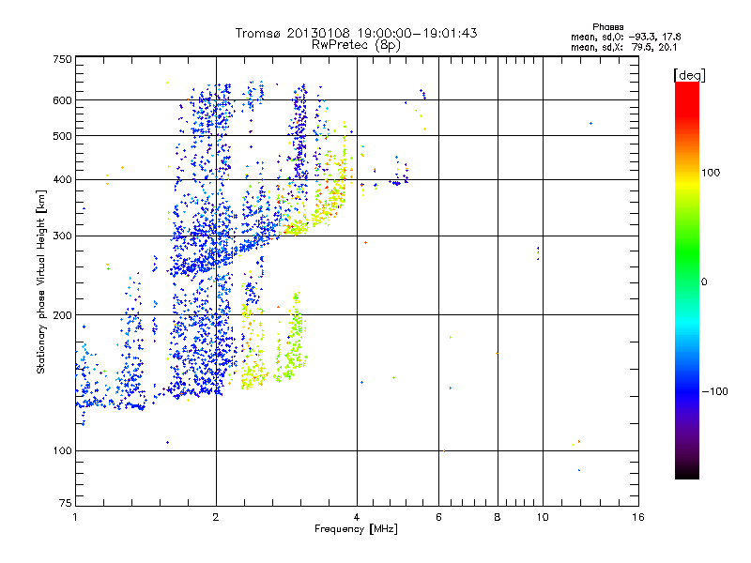This screenshot has height=563, width=751.
Task: Click the plot title 'Tromsø 20130108 19:00:00-19:01:43'
Action: (x=356, y=33)
